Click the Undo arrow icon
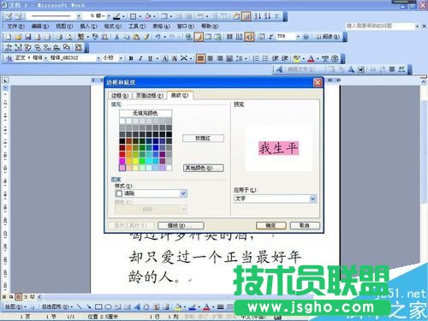428x321 pixels. pyautogui.click(x=158, y=37)
